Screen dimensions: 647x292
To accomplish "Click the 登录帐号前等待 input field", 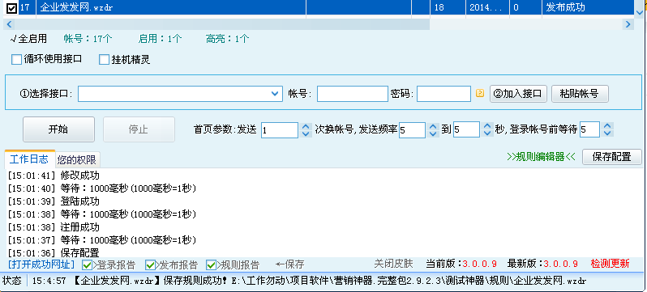I will 589,129.
